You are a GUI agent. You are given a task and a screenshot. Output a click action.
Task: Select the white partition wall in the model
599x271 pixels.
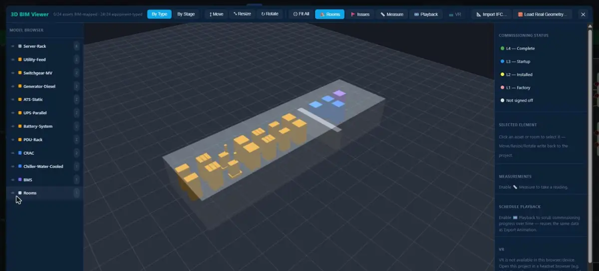point(319,120)
